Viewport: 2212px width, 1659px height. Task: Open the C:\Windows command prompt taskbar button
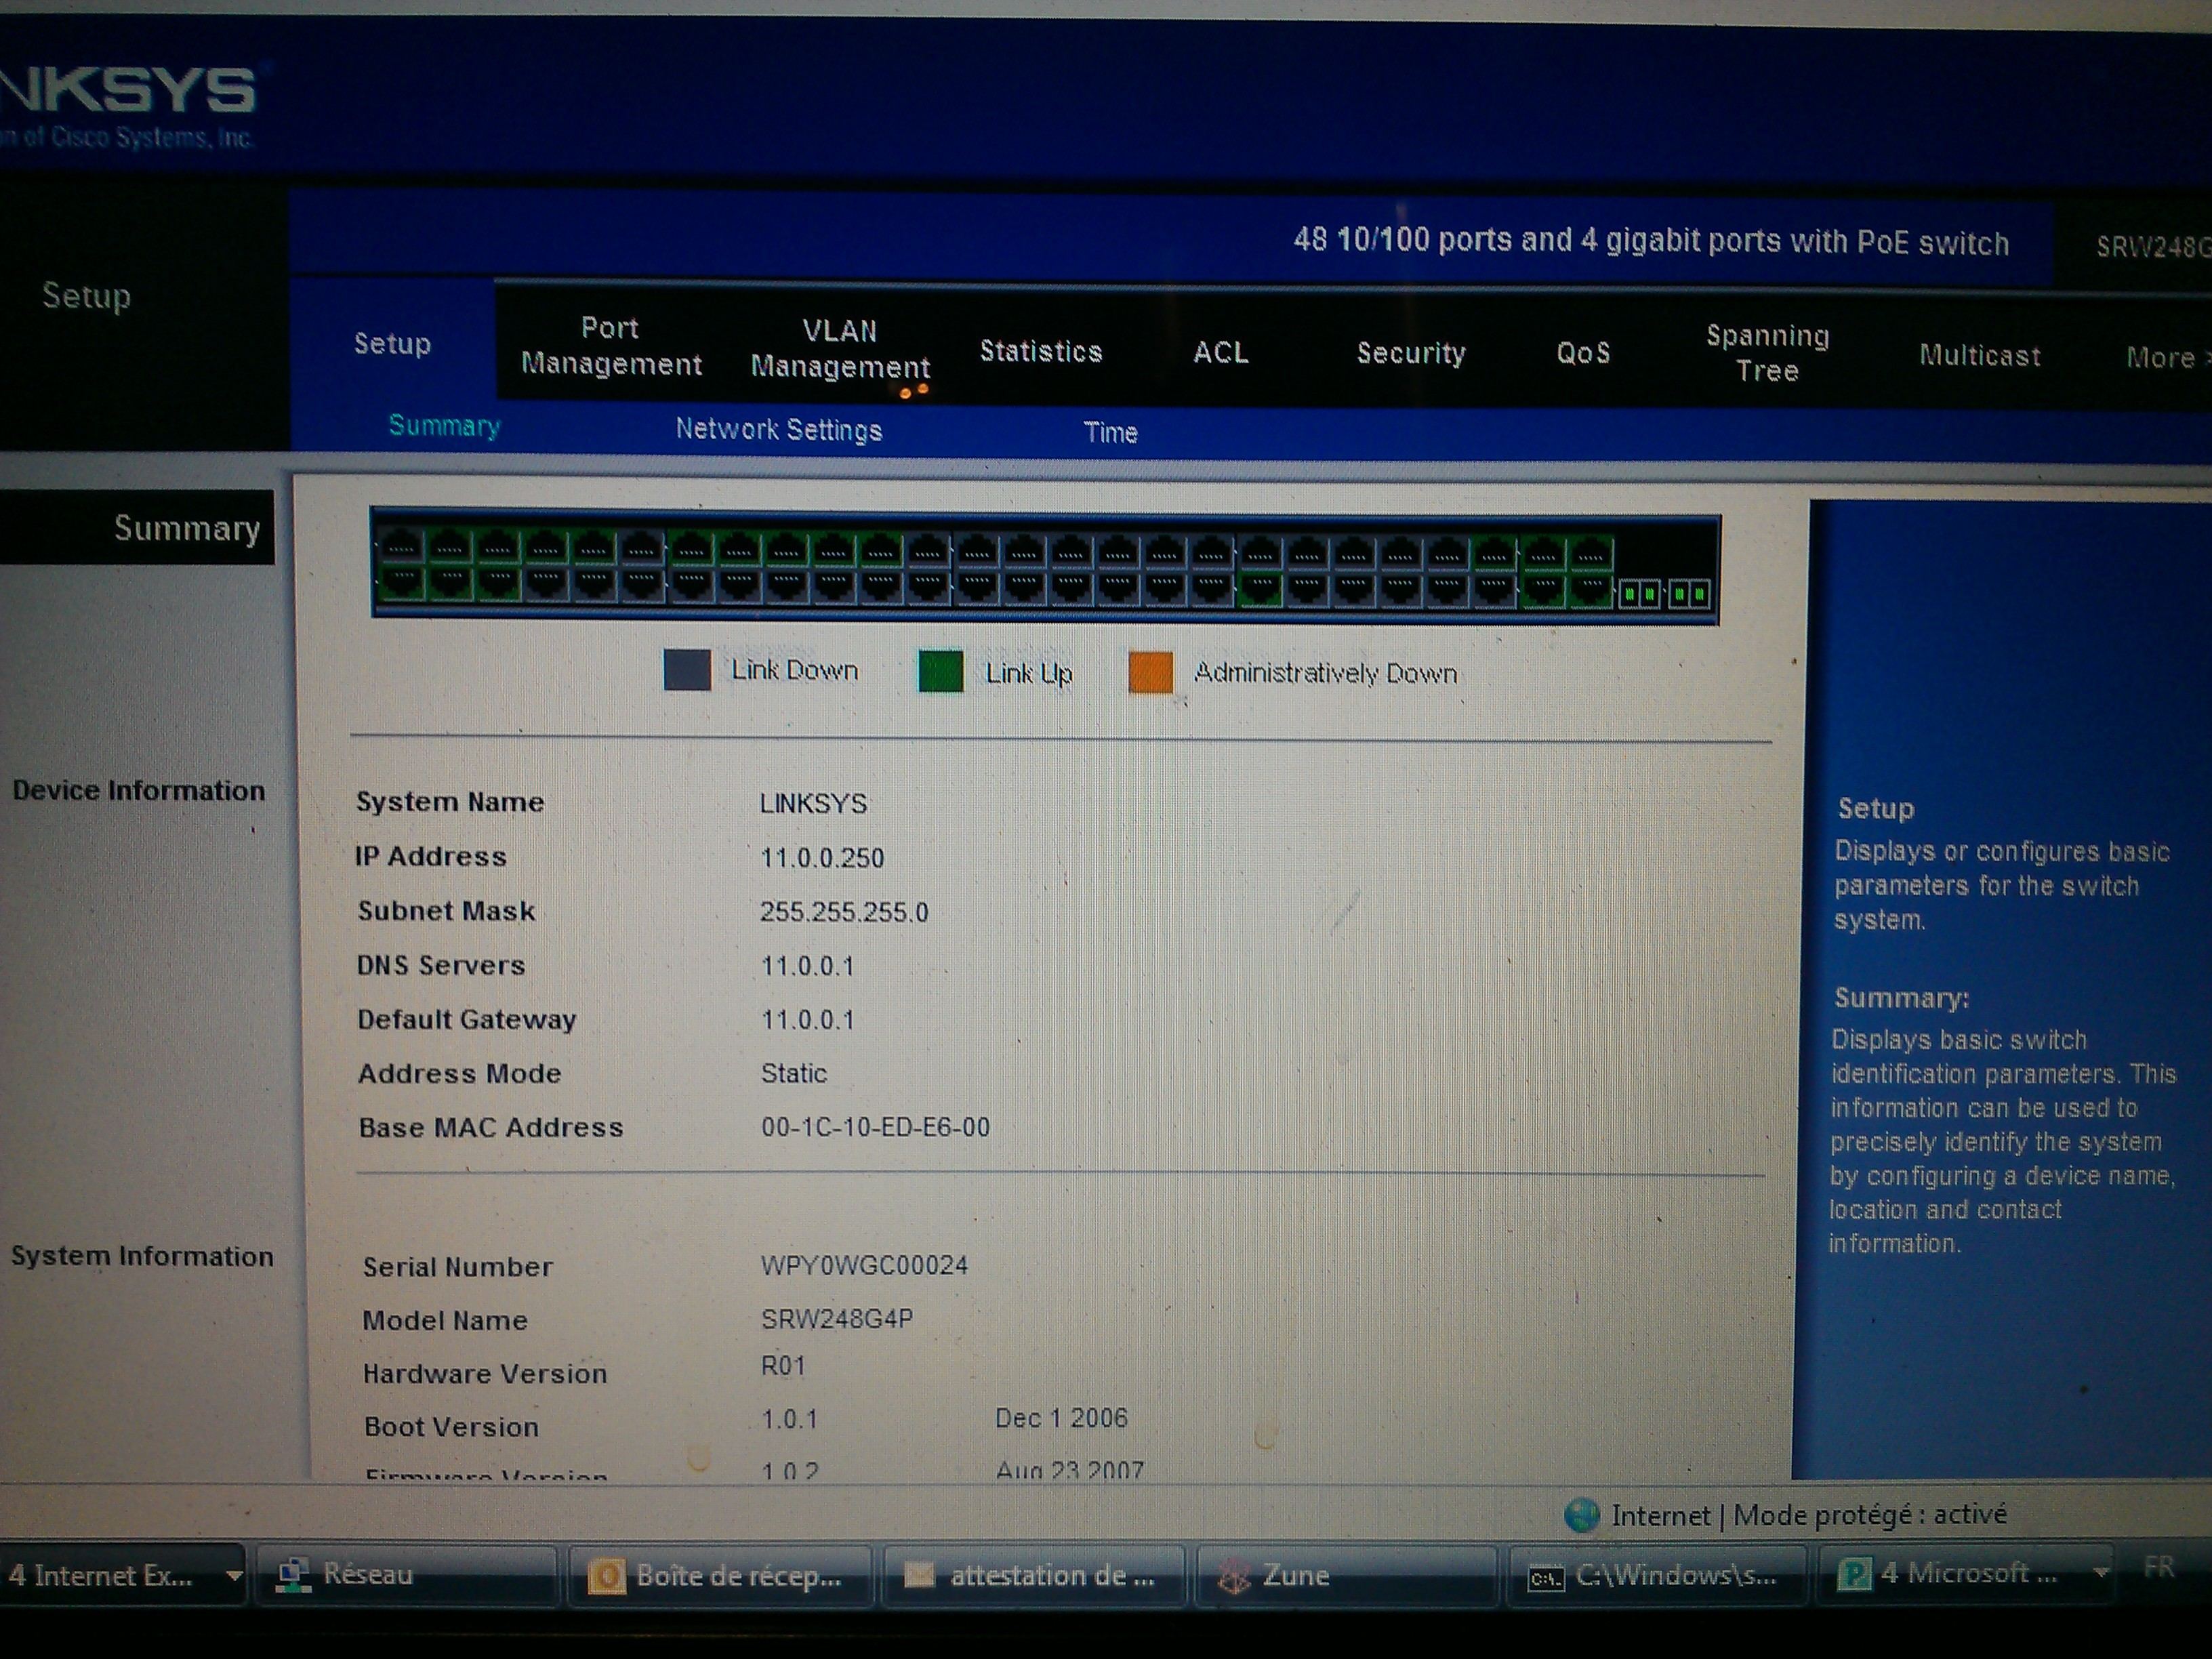(1657, 1576)
